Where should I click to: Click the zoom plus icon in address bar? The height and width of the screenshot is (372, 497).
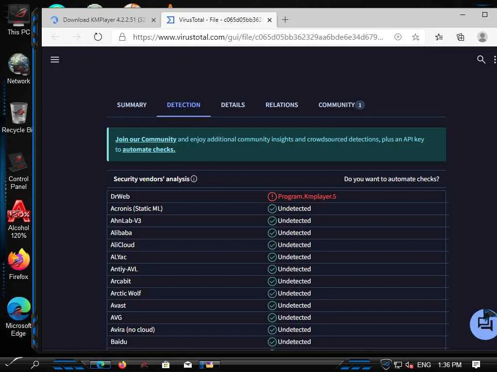(398, 37)
